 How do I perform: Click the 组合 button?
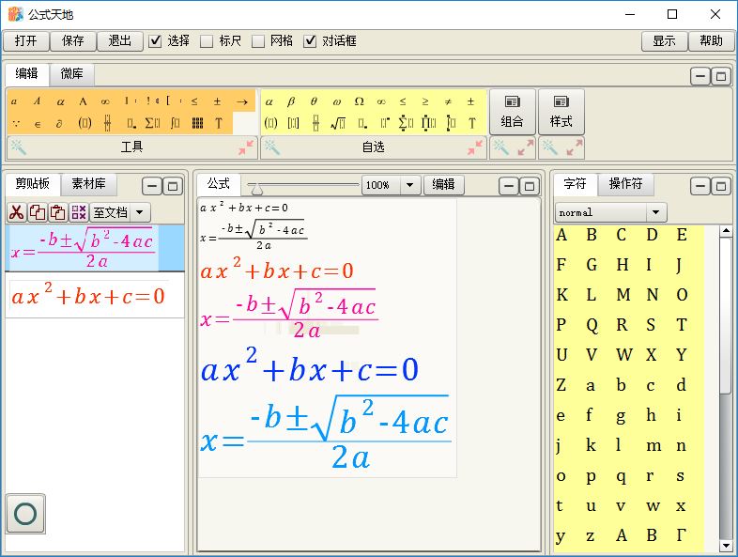(x=513, y=112)
